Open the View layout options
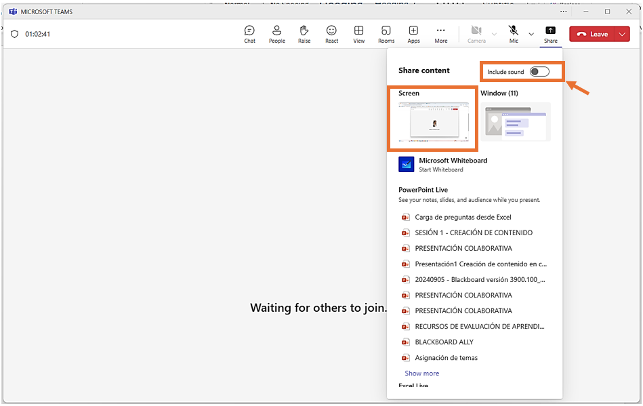The image size is (643, 406). tap(358, 34)
